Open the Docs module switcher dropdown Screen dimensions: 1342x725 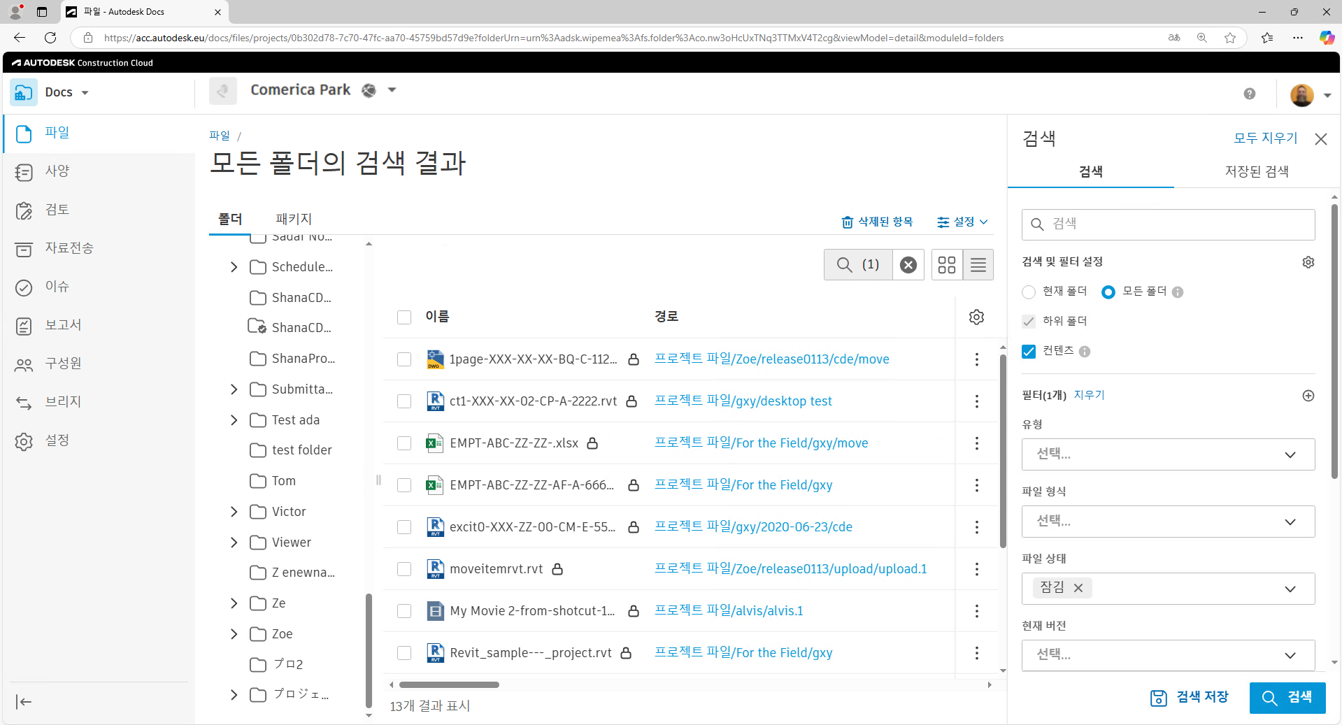coord(86,92)
